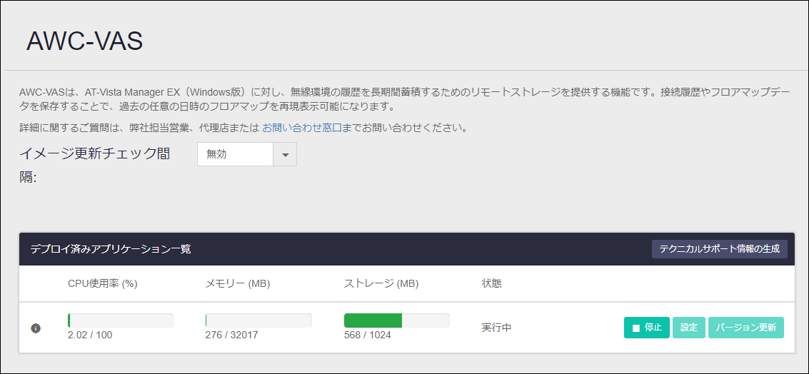Click the storage usage progress bar
The width and height of the screenshot is (809, 374).
tap(397, 320)
